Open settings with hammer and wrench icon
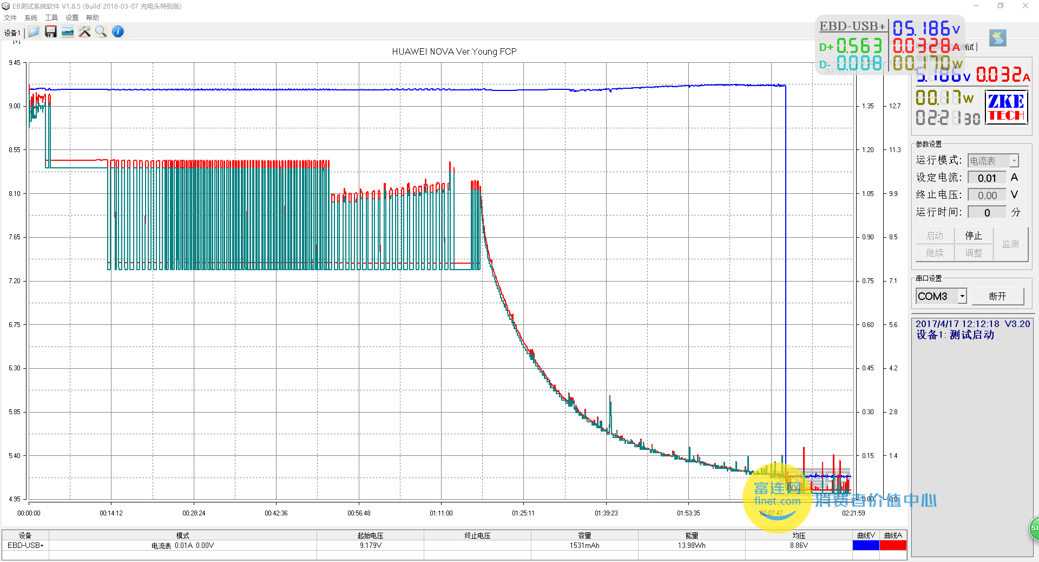Viewport: 1039px width, 562px height. coord(84,32)
